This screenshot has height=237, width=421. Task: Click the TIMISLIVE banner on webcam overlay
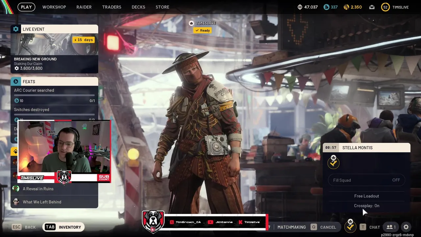pos(32,178)
